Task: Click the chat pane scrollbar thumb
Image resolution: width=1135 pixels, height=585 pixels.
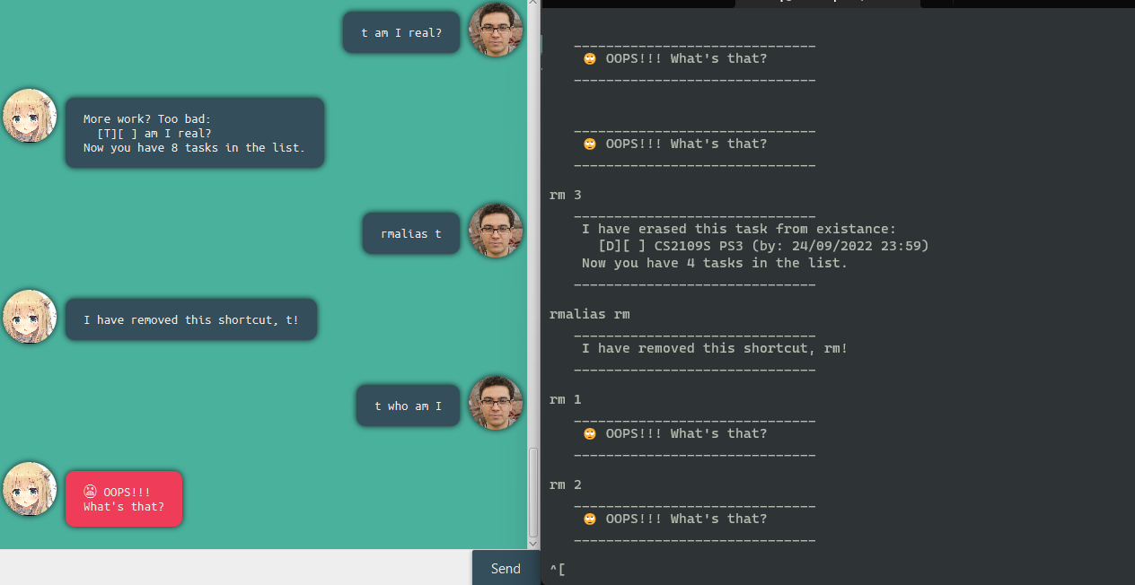Action: click(533, 492)
